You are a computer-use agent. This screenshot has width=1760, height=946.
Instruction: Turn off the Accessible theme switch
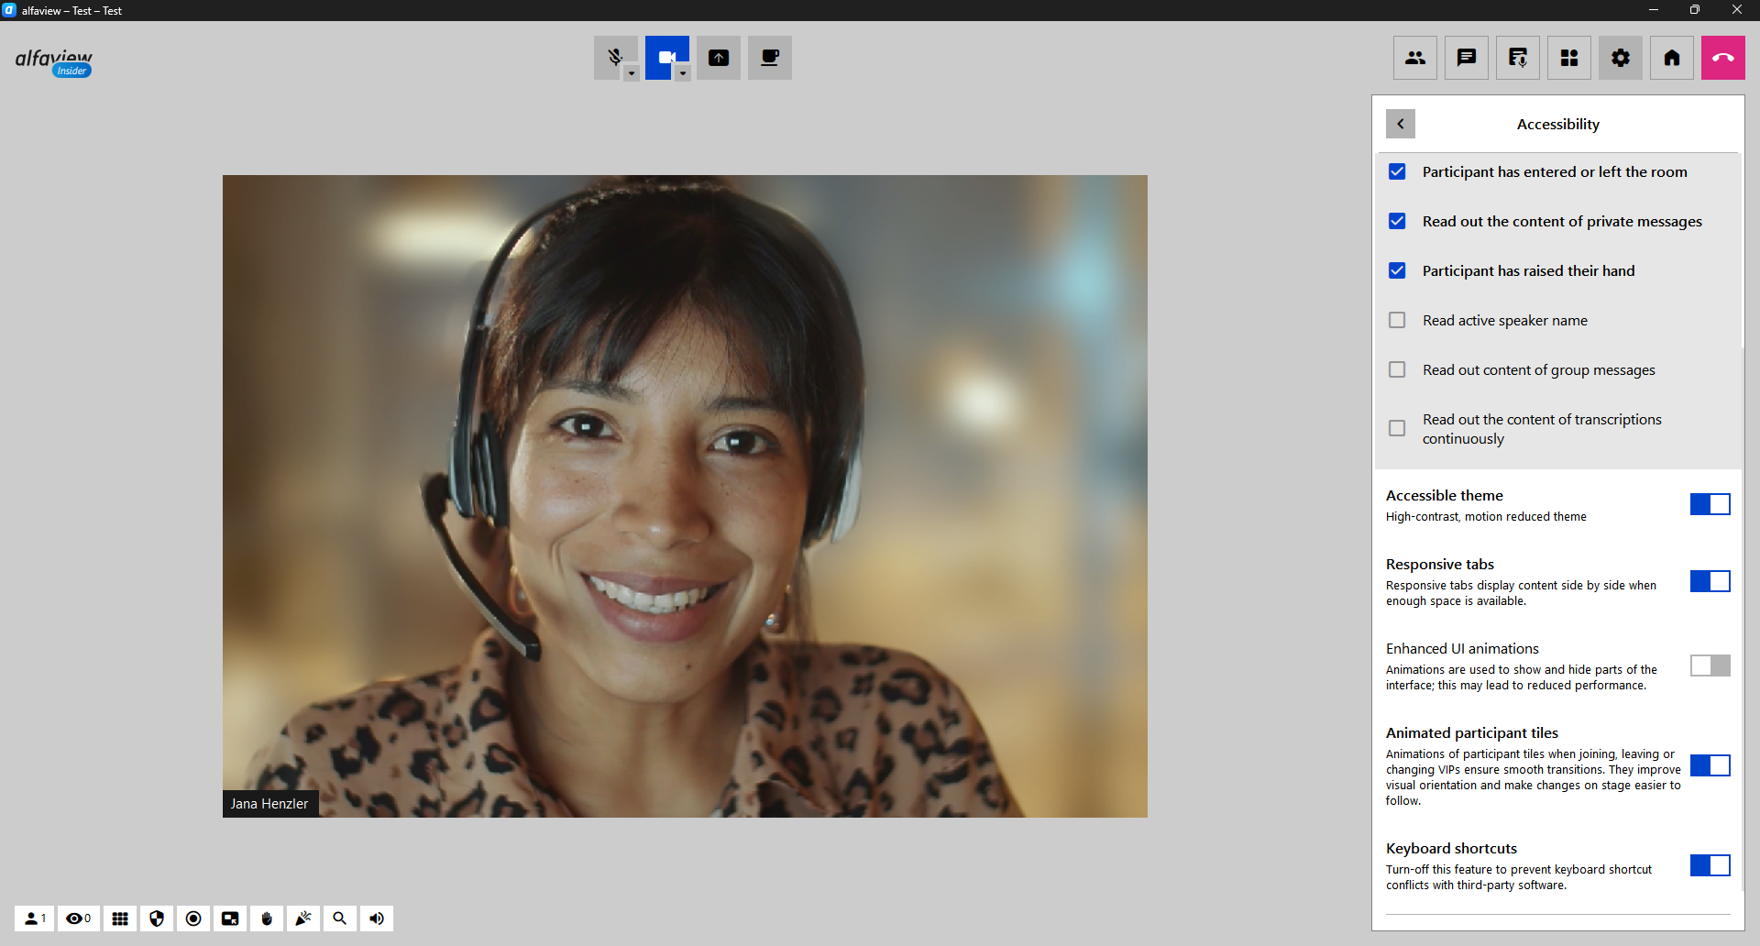(x=1710, y=504)
